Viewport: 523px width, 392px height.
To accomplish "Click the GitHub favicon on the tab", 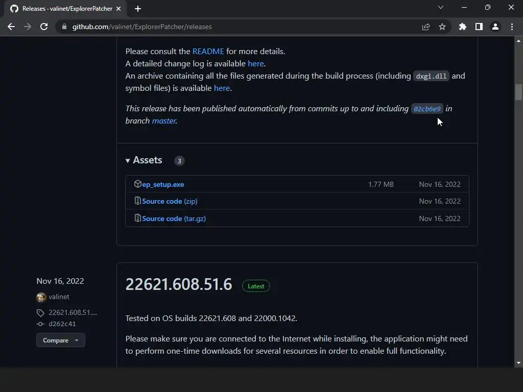I will click(x=14, y=9).
